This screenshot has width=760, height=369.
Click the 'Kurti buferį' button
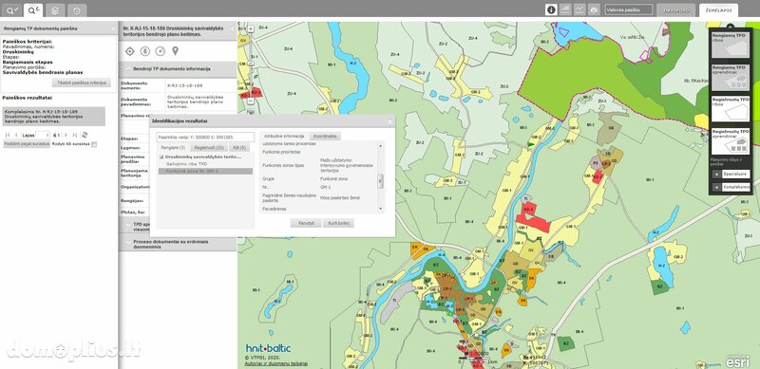[339, 223]
